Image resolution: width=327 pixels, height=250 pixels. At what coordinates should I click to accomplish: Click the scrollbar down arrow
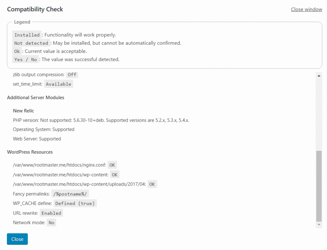pos(319,225)
